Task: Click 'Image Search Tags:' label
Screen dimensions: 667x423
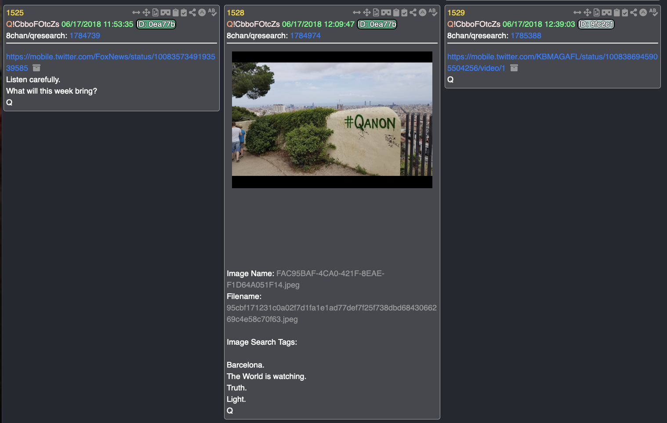Action: coord(262,342)
